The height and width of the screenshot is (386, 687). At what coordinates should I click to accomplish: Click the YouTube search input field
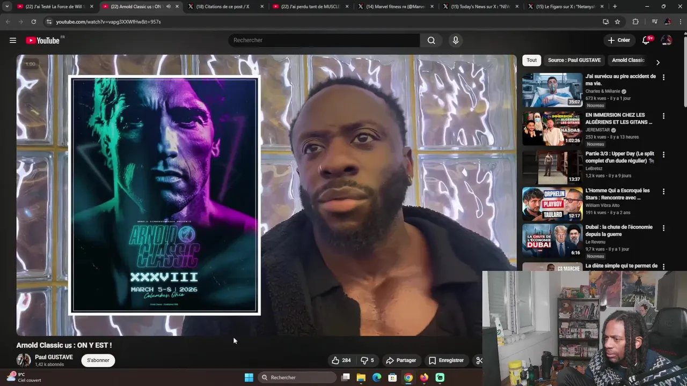point(324,40)
